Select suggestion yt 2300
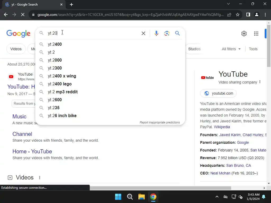The width and height of the screenshot is (271, 203). (110, 68)
